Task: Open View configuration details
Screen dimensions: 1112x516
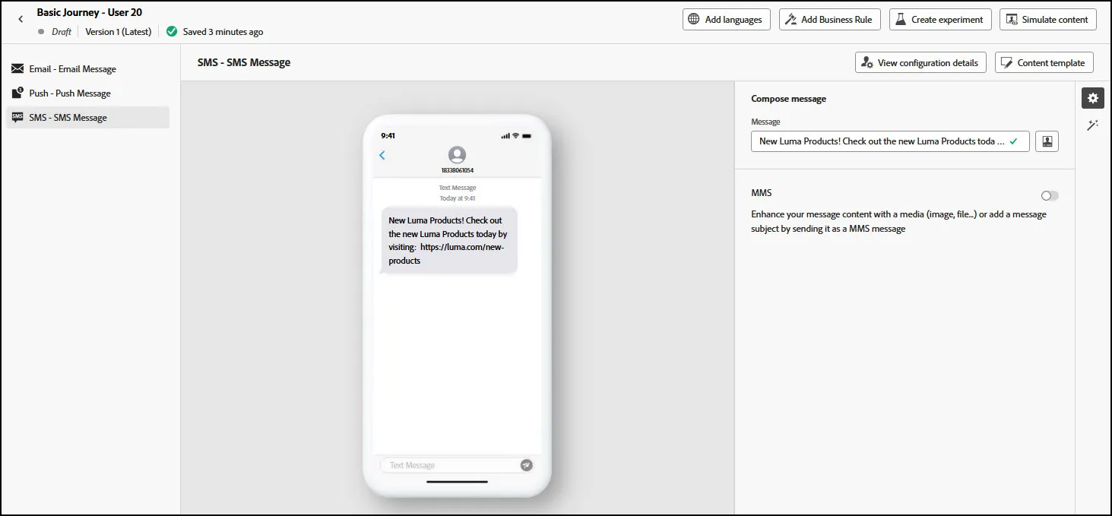Action: point(920,62)
